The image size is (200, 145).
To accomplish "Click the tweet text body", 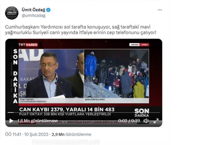I will 81,30.
